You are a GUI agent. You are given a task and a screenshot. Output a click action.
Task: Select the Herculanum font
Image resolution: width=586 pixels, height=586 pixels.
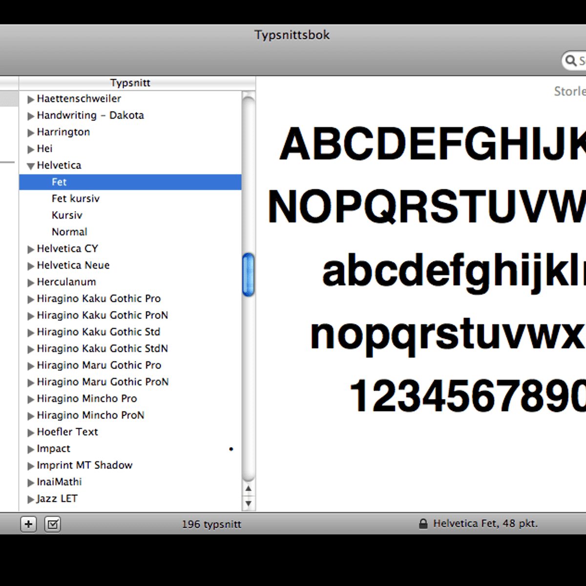[x=66, y=282]
